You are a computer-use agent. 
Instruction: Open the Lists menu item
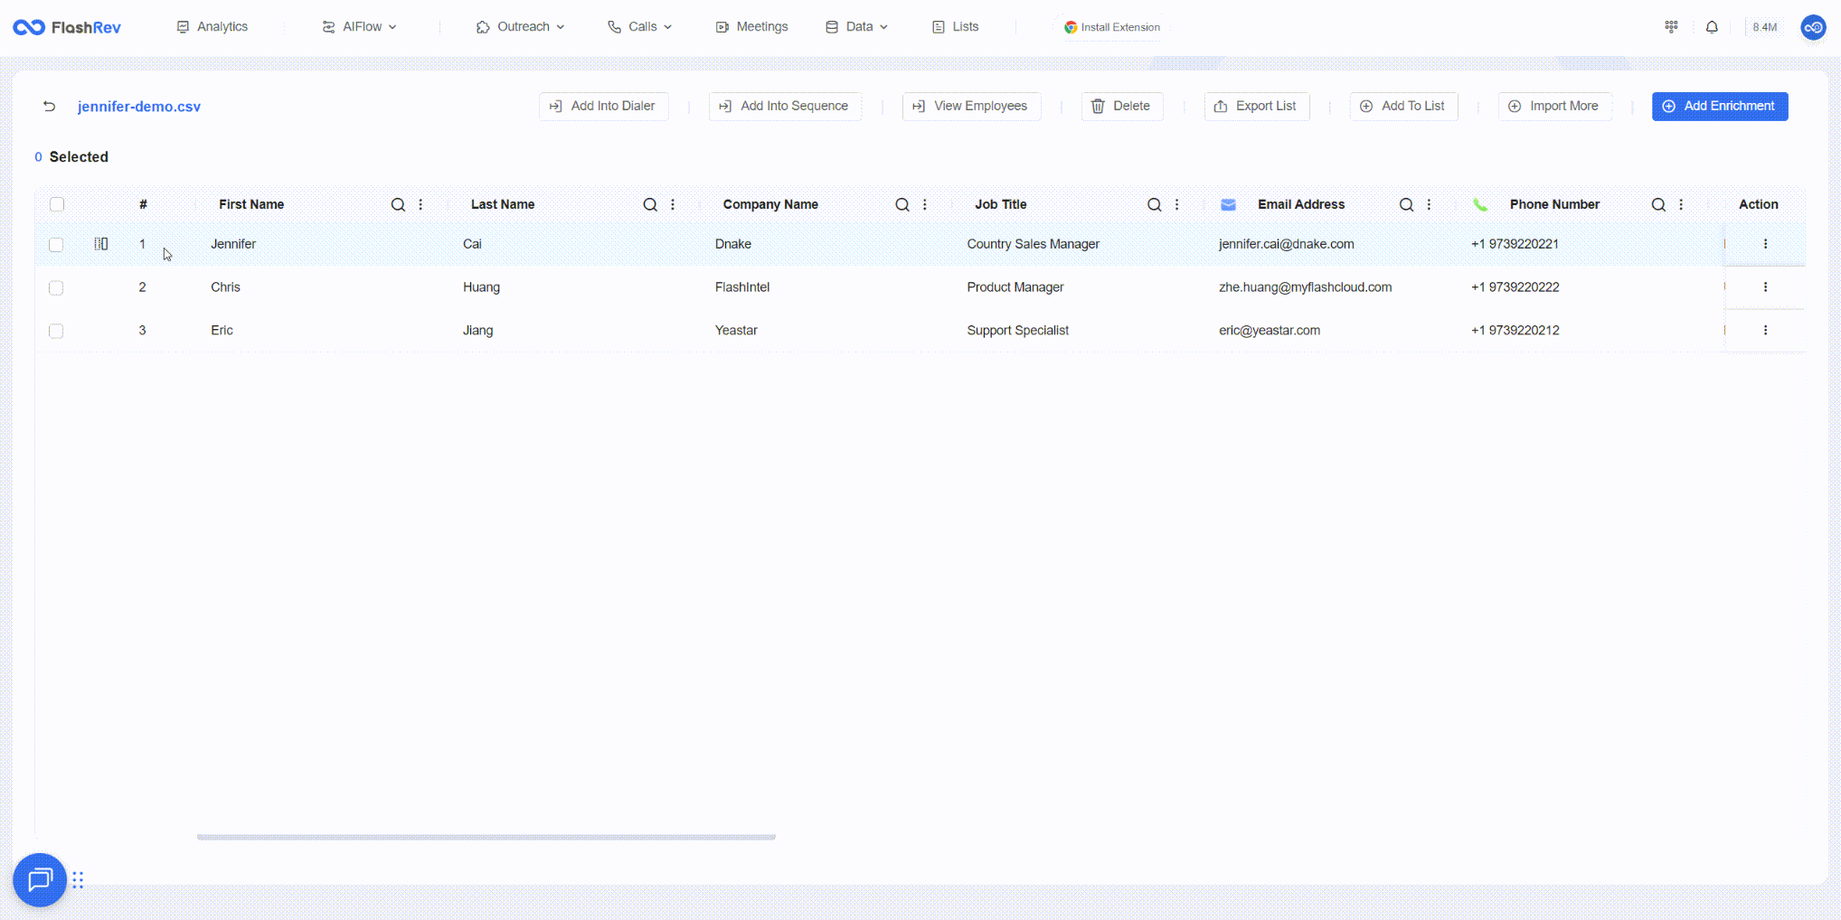point(955,27)
